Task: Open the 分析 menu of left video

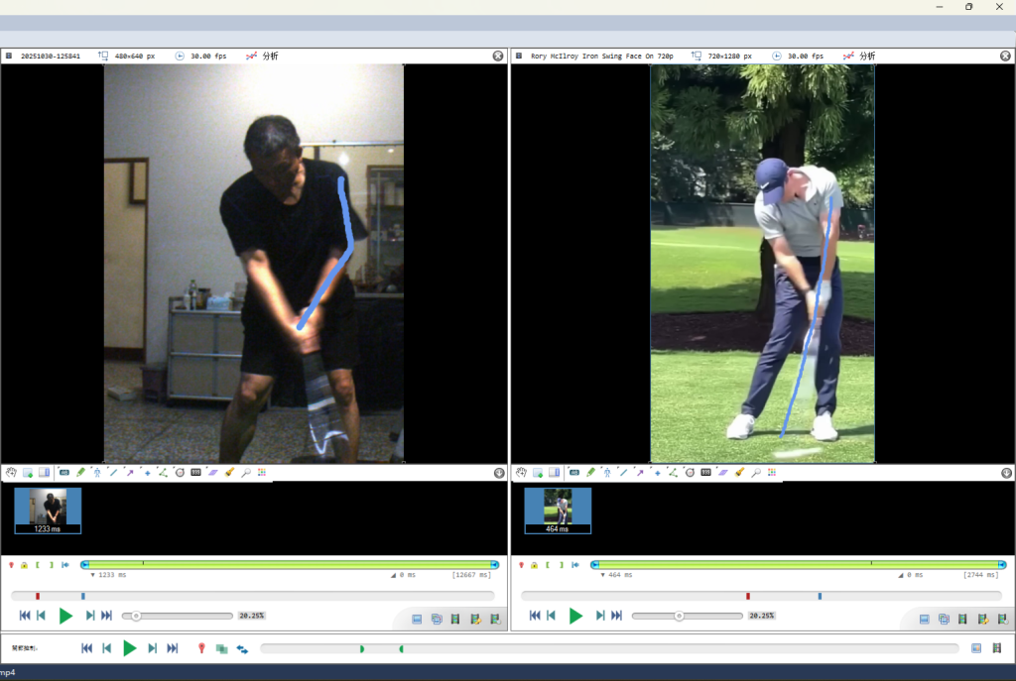Action: point(262,57)
